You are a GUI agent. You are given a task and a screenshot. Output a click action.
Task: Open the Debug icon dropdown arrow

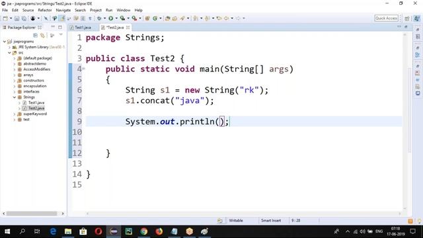[x=104, y=19]
